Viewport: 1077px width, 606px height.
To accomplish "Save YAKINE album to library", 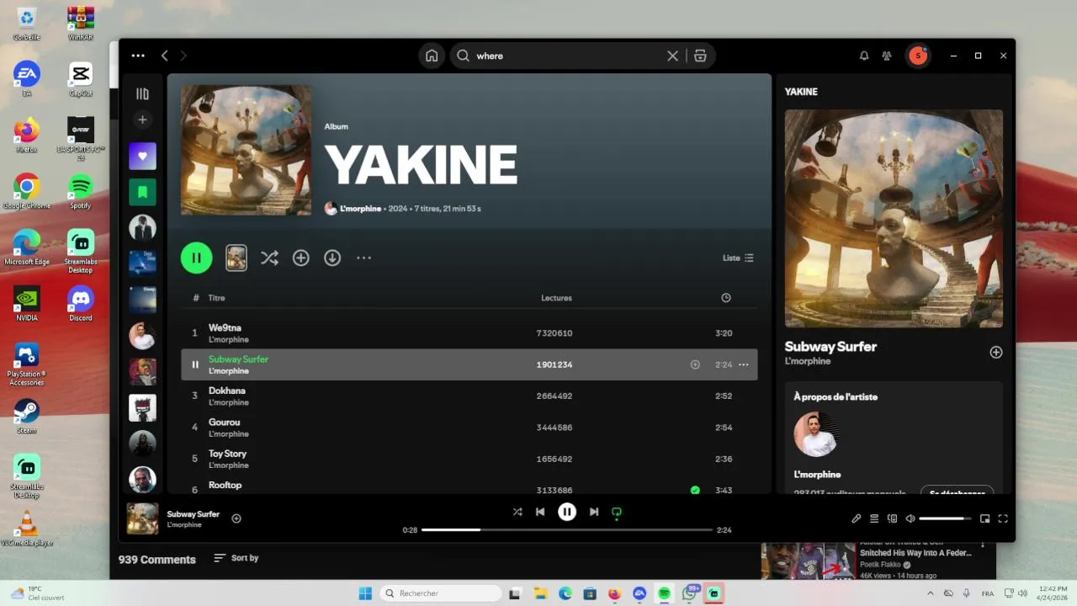I will (301, 258).
